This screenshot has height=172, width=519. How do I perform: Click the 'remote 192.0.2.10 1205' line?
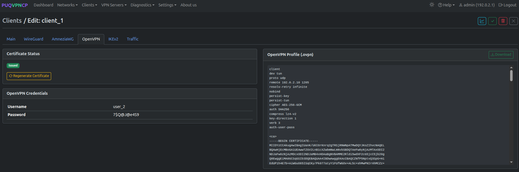coord(289,83)
